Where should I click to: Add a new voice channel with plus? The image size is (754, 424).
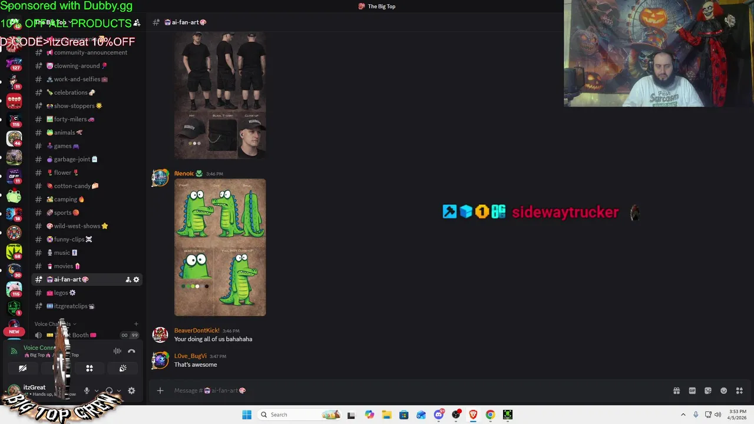tap(136, 324)
